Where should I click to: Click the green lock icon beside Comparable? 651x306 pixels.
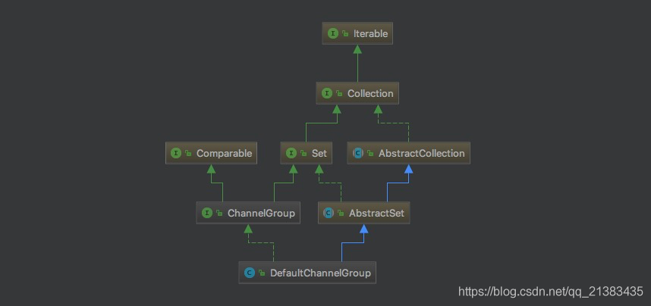coord(188,153)
